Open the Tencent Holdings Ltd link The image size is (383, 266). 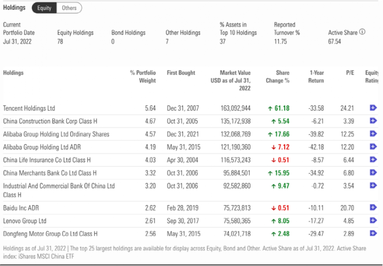[x=29, y=109]
